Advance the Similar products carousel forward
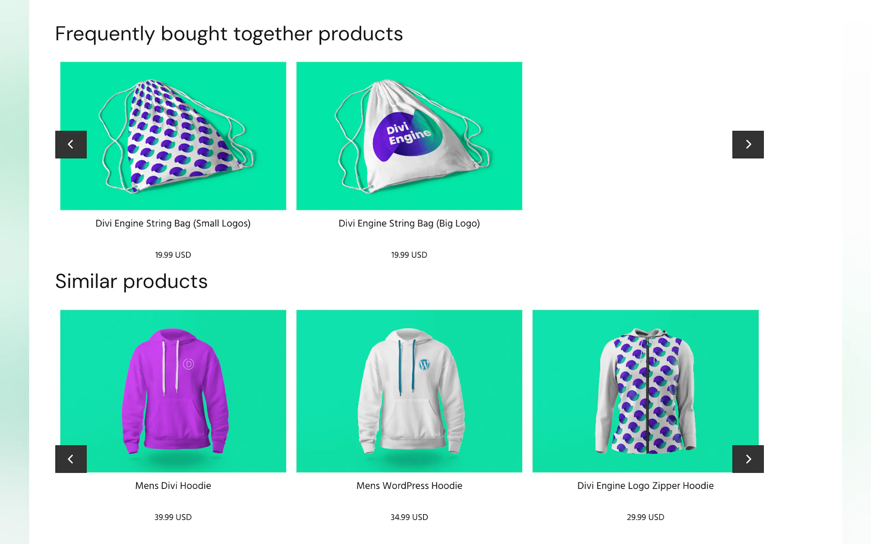Viewport: 871px width, 544px height. click(x=748, y=459)
